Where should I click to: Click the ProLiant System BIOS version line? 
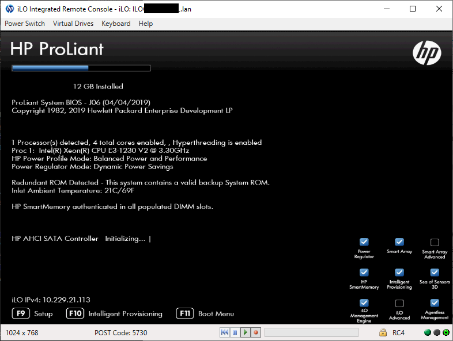(x=81, y=102)
